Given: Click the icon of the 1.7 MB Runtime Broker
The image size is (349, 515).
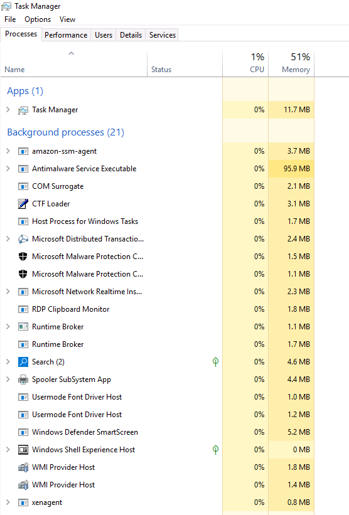Looking at the screenshot, I should [23, 344].
